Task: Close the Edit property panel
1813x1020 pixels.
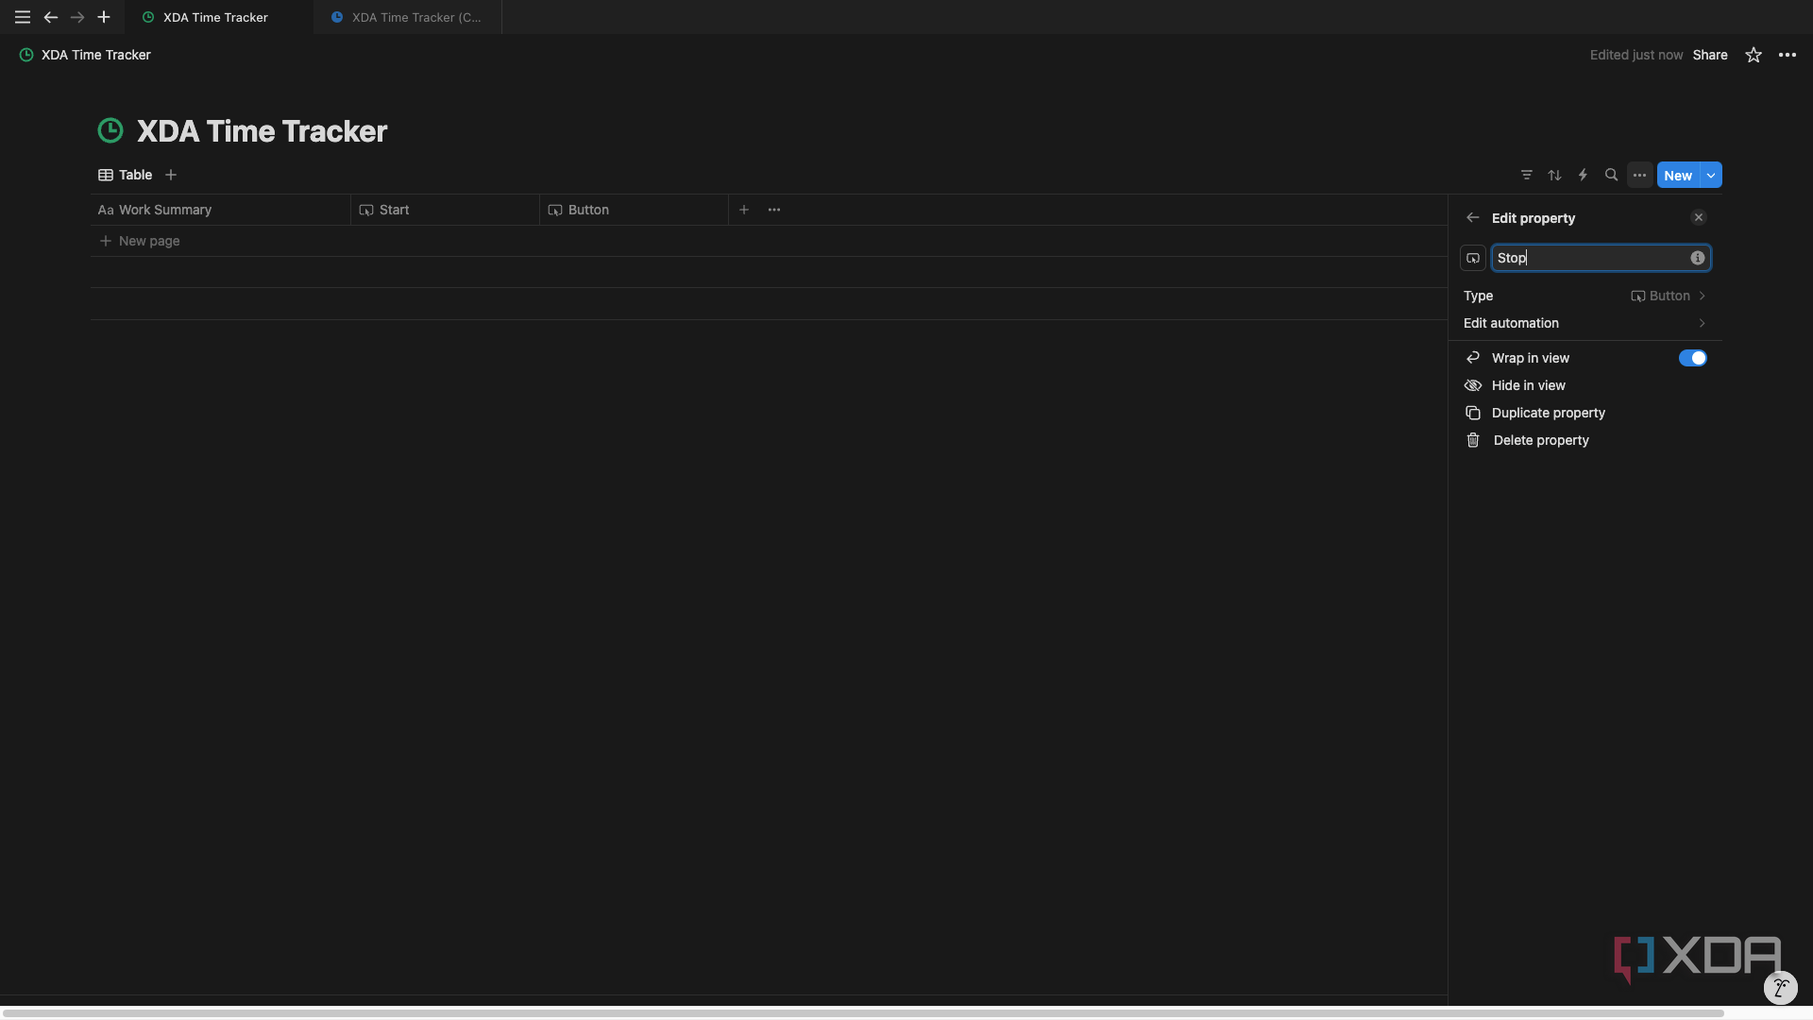Action: [x=1699, y=218]
